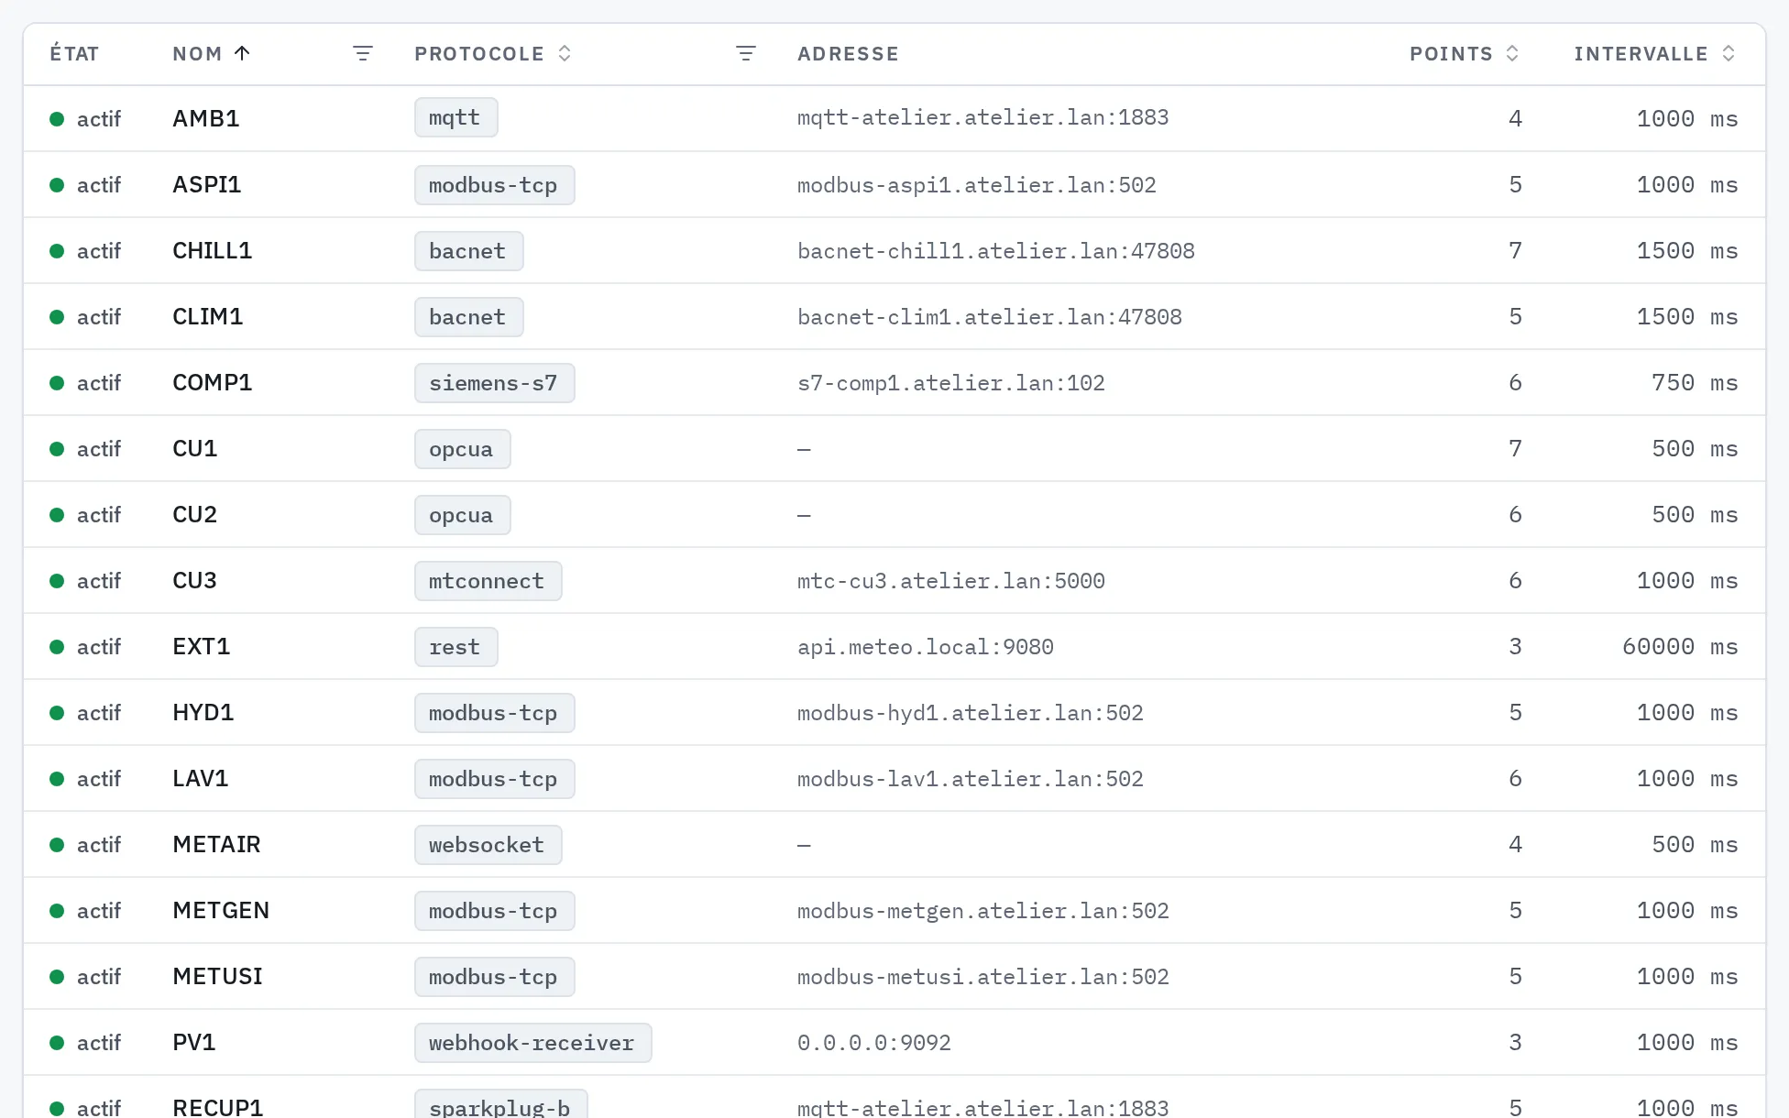Select the modbus-tcp tag on ASPI1 row
The width and height of the screenshot is (1789, 1118).
(x=494, y=185)
